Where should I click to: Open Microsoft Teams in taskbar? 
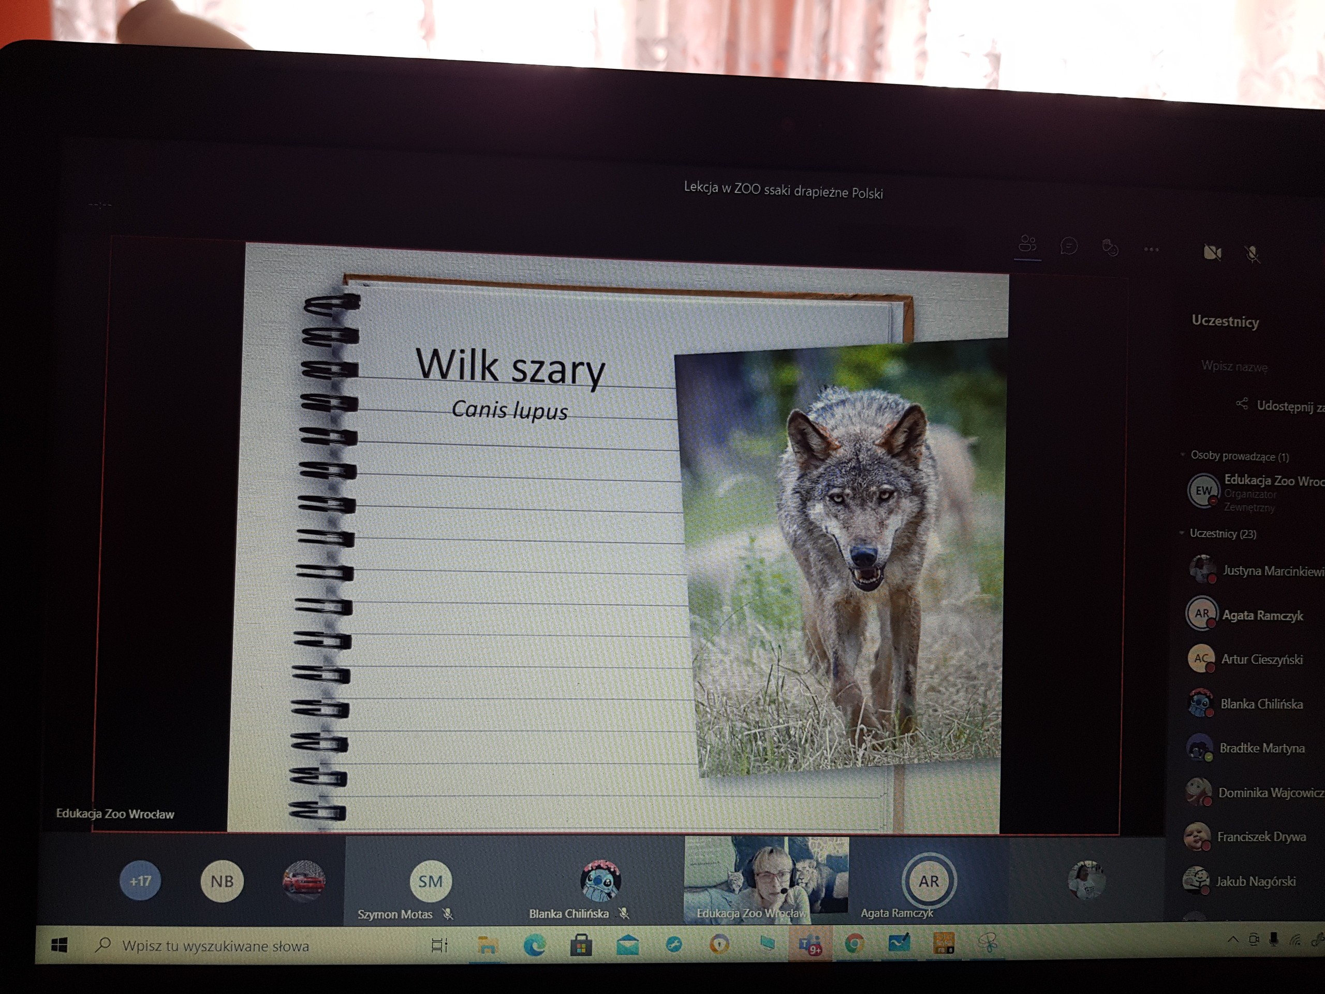pyautogui.click(x=809, y=945)
